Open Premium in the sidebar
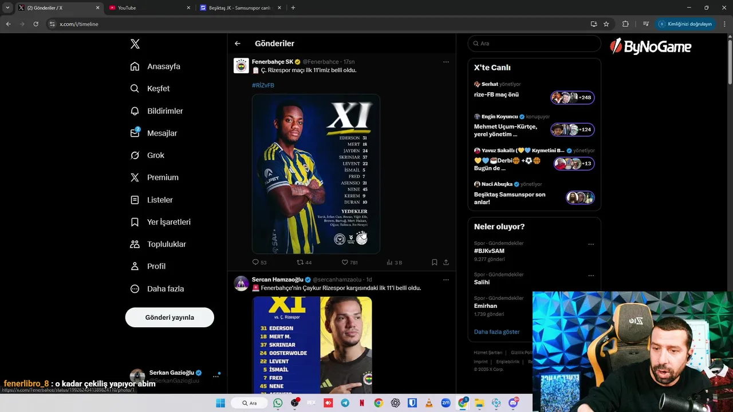The image size is (733, 412). (155, 177)
